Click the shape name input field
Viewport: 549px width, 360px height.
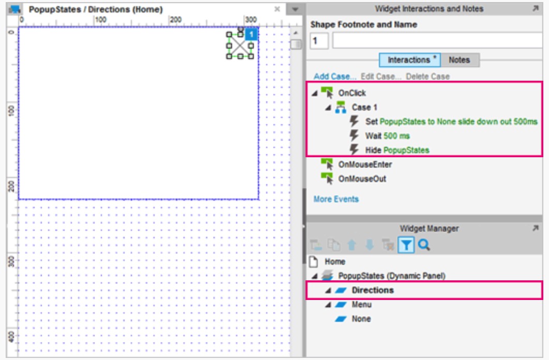437,41
